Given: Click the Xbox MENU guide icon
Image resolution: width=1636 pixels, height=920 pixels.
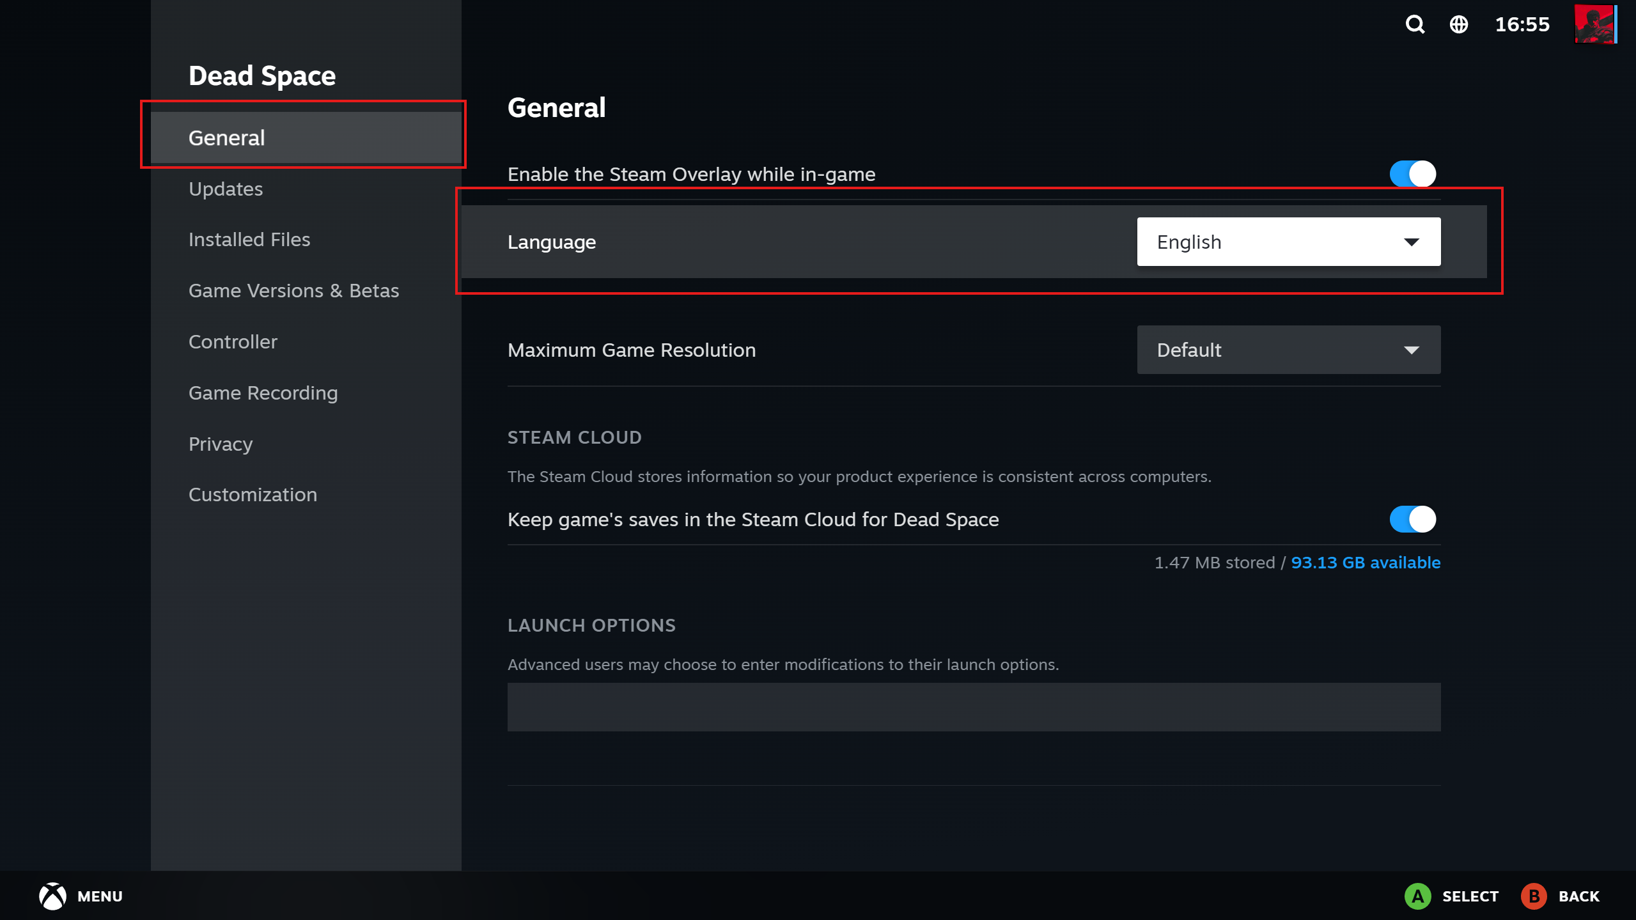Looking at the screenshot, I should click(x=52, y=896).
